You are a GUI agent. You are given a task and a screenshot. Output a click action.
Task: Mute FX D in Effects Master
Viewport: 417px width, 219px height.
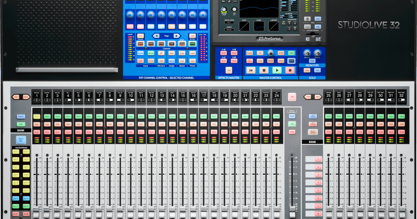234,61
